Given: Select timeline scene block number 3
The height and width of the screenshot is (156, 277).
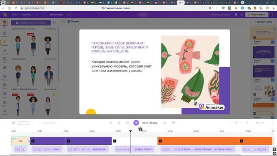Looking at the screenshot, I should [x=88, y=141].
